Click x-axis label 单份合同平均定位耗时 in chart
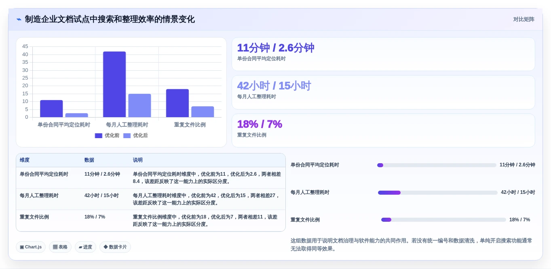 (x=64, y=125)
